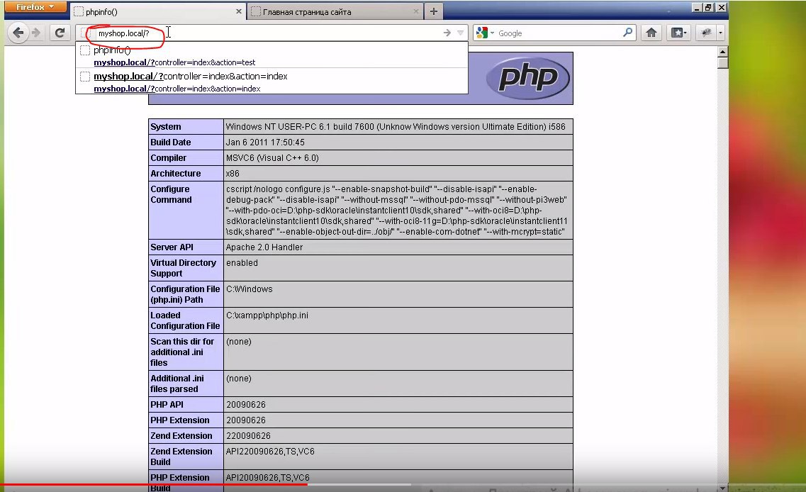
Task: Open the Google search engine selector
Action: click(x=485, y=33)
